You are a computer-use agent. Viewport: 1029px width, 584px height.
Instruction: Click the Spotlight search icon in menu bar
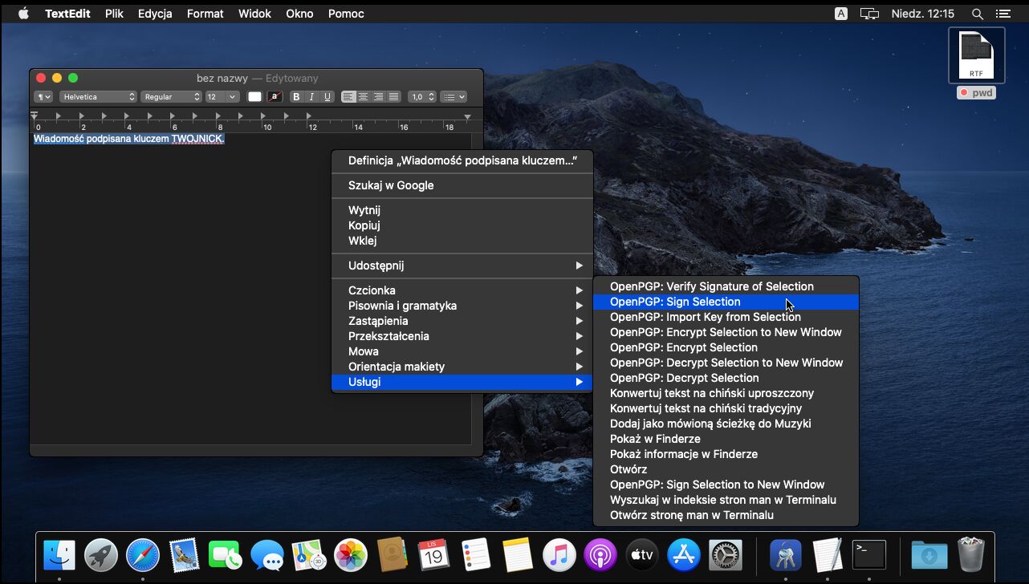(977, 14)
